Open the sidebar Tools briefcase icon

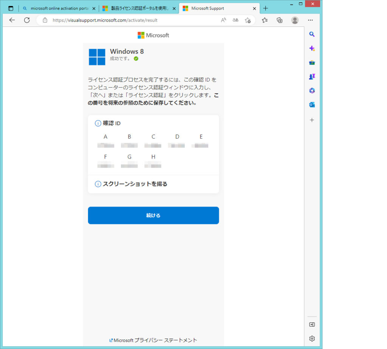(312, 63)
